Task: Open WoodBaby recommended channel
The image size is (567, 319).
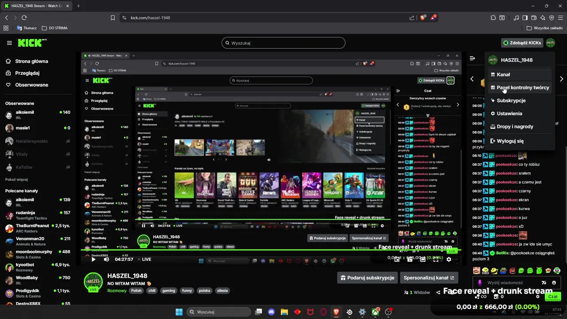Action: pyautogui.click(x=37, y=280)
